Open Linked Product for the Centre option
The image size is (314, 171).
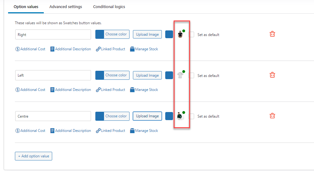coord(111,131)
